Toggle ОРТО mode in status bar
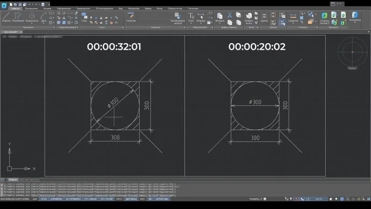The height and width of the screenshot is (209, 371). pos(119,199)
